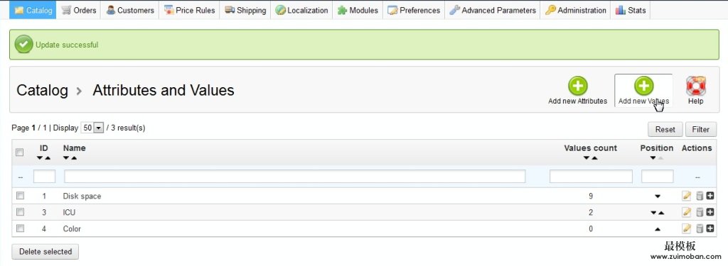Image resolution: width=728 pixels, height=266 pixels.
Task: Click the Delete selected button
Action: [x=45, y=252]
